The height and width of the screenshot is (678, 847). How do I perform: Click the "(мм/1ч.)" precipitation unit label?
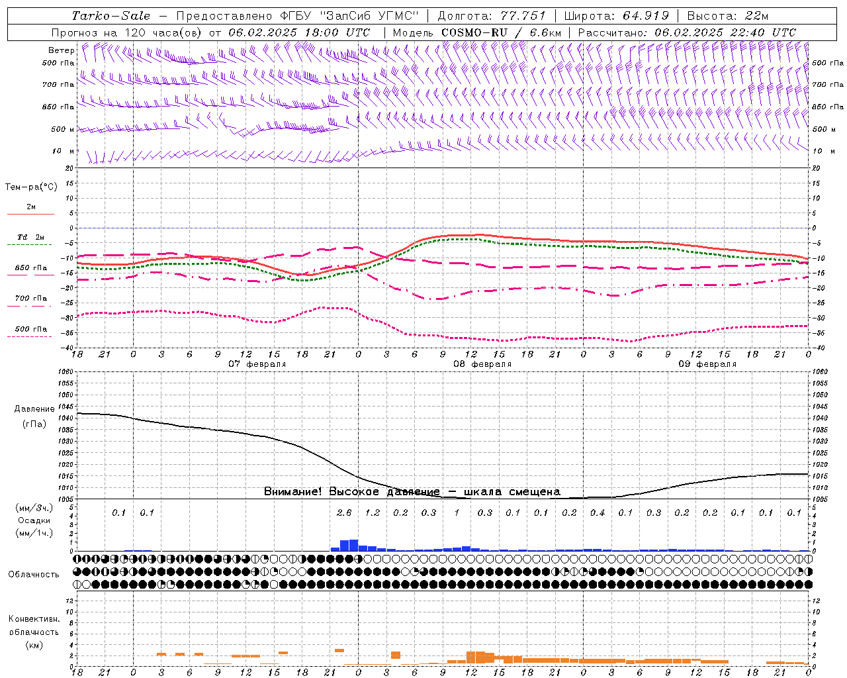coord(34,533)
